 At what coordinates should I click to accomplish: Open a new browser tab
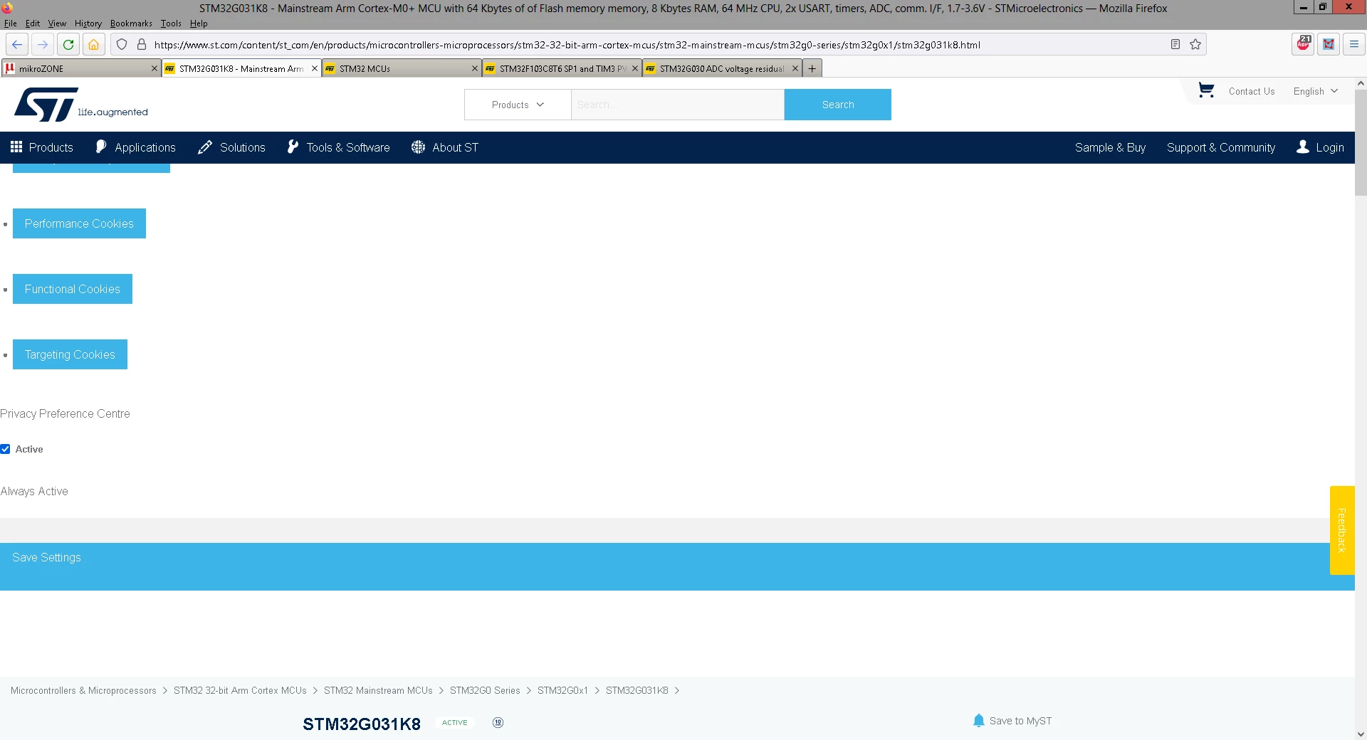(812, 68)
